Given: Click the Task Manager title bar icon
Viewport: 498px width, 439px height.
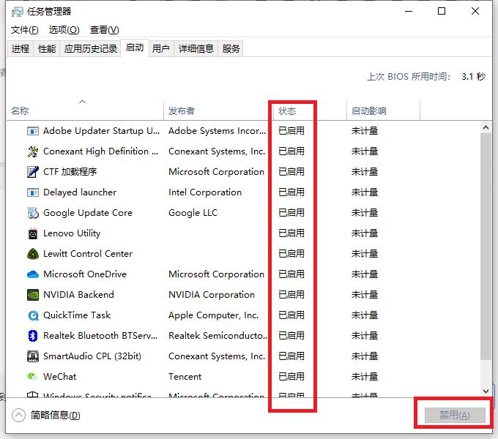Looking at the screenshot, I should click(17, 12).
